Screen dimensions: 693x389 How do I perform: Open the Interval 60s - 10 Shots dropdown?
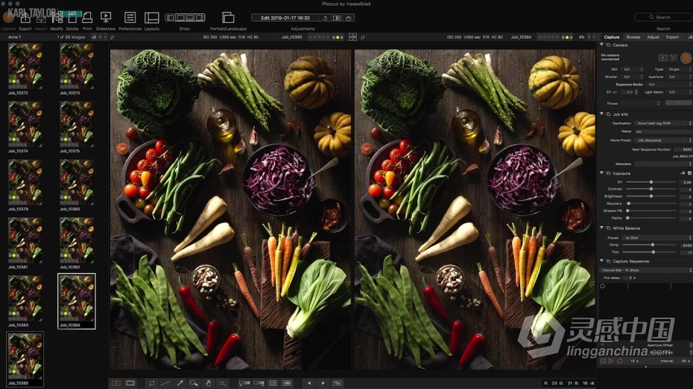coord(646,270)
